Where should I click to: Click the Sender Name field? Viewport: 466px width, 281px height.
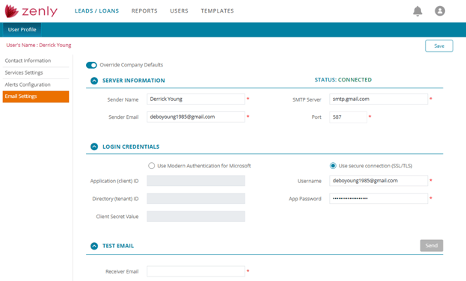(x=196, y=99)
